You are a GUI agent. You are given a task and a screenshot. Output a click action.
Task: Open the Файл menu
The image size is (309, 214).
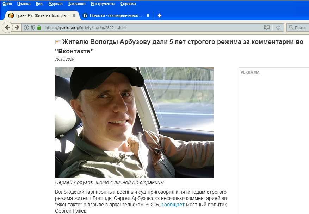click(x=7, y=4)
